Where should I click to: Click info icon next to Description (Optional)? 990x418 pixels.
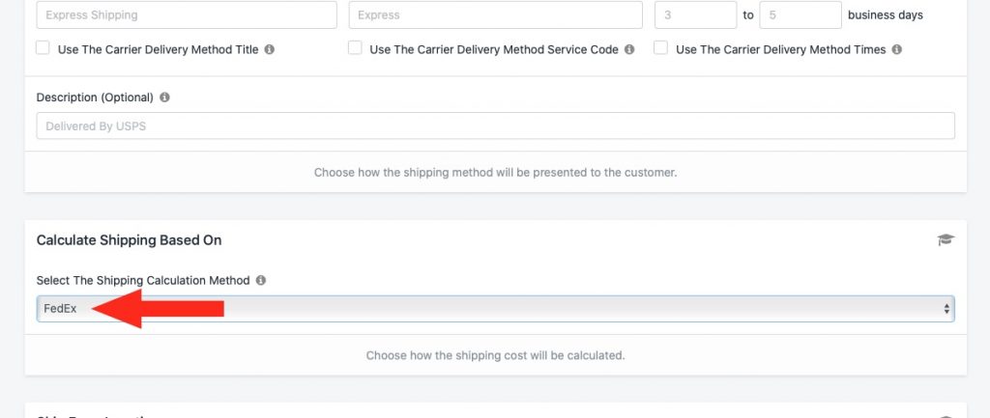click(164, 98)
